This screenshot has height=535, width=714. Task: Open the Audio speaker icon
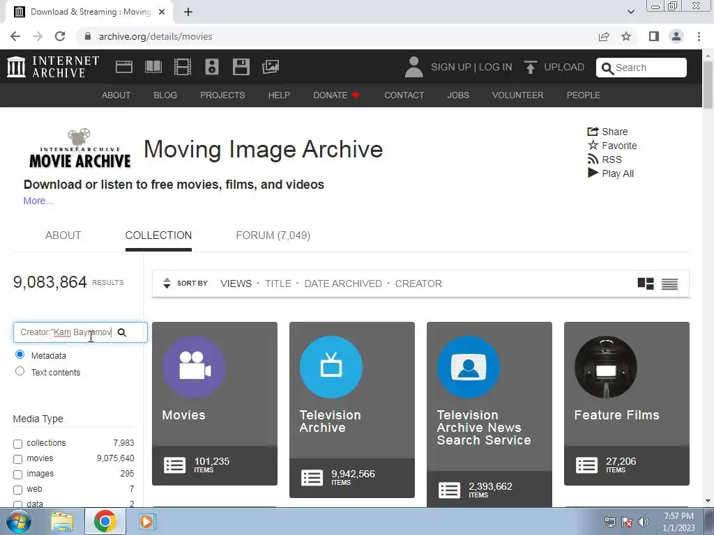tap(212, 67)
